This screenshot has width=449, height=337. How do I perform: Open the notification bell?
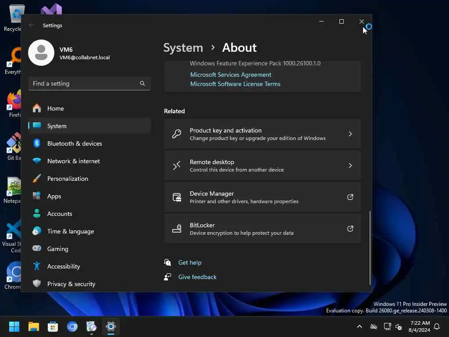pos(437,326)
